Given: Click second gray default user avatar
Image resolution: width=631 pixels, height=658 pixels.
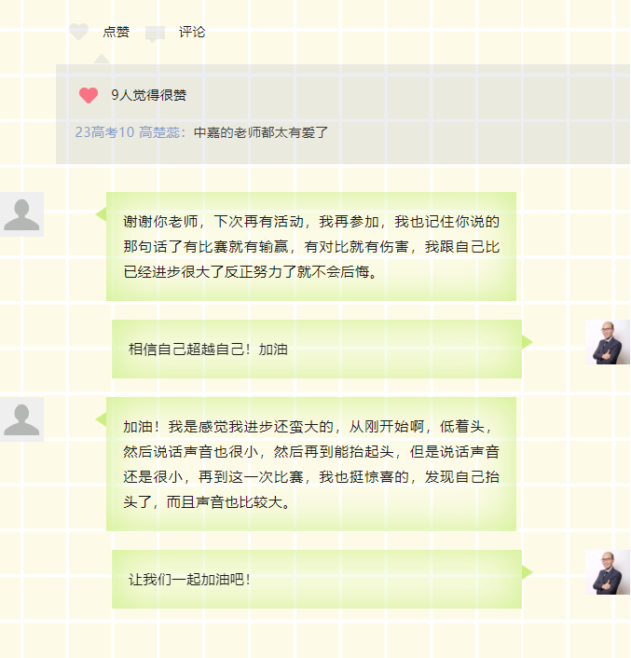Looking at the screenshot, I should (21, 419).
